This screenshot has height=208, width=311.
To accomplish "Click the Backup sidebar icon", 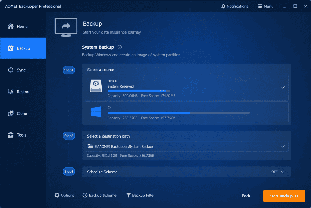I will point(11,48).
